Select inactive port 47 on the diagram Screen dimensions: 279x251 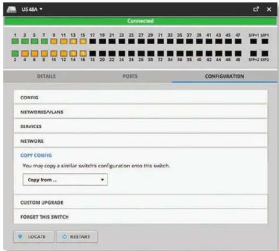(238, 41)
